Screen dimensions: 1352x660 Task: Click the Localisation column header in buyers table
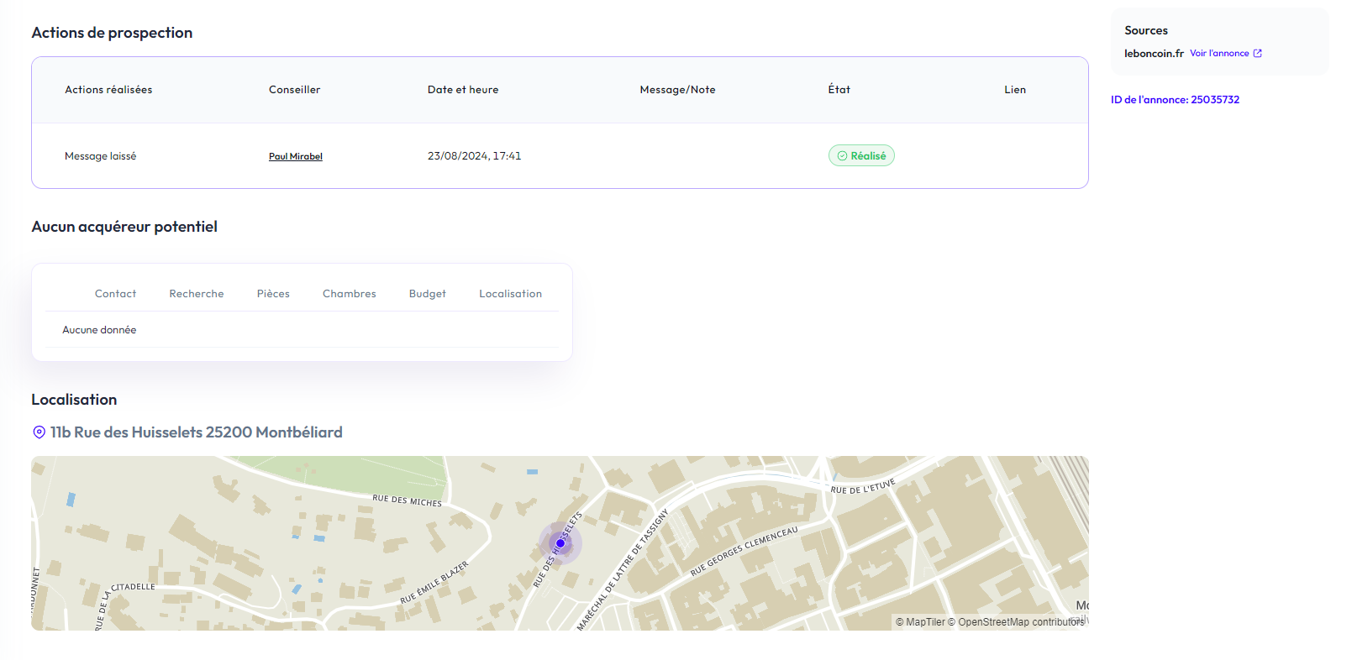coord(510,294)
